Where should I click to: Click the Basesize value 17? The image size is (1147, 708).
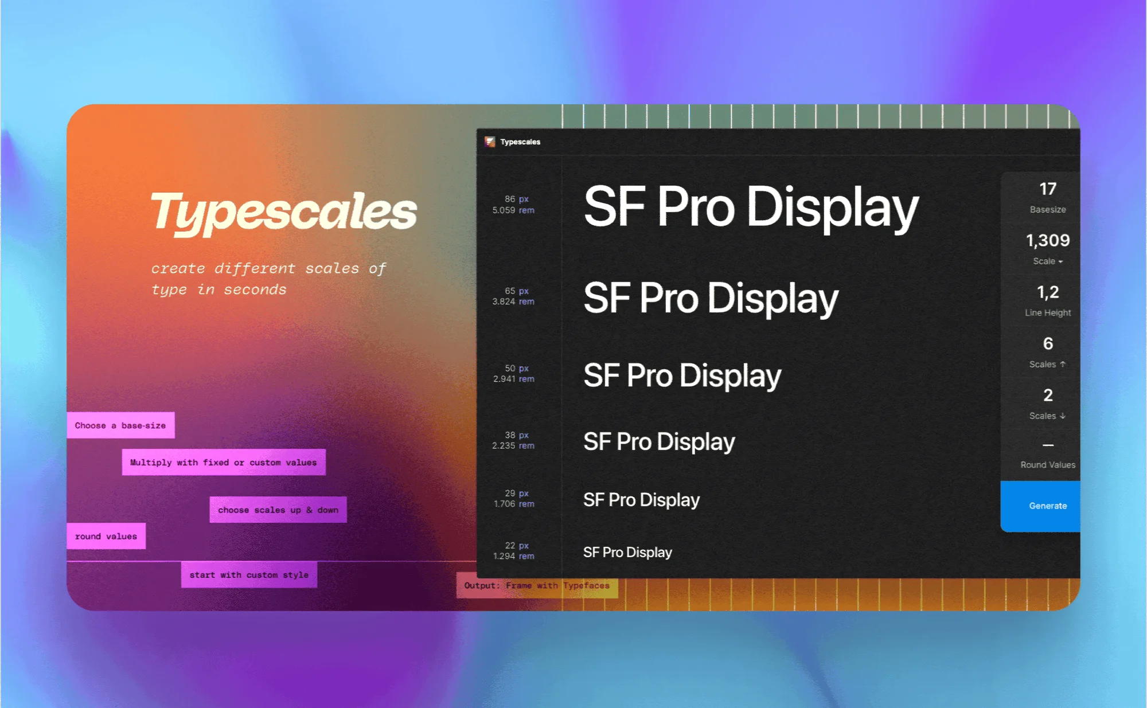(1048, 189)
